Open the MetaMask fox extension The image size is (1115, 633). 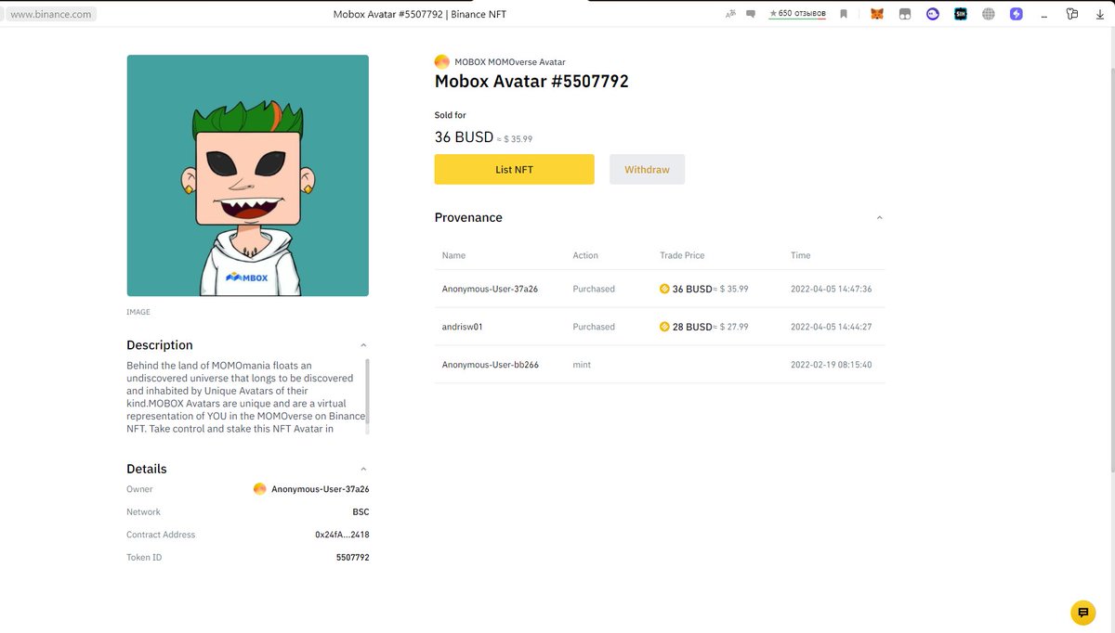[876, 14]
